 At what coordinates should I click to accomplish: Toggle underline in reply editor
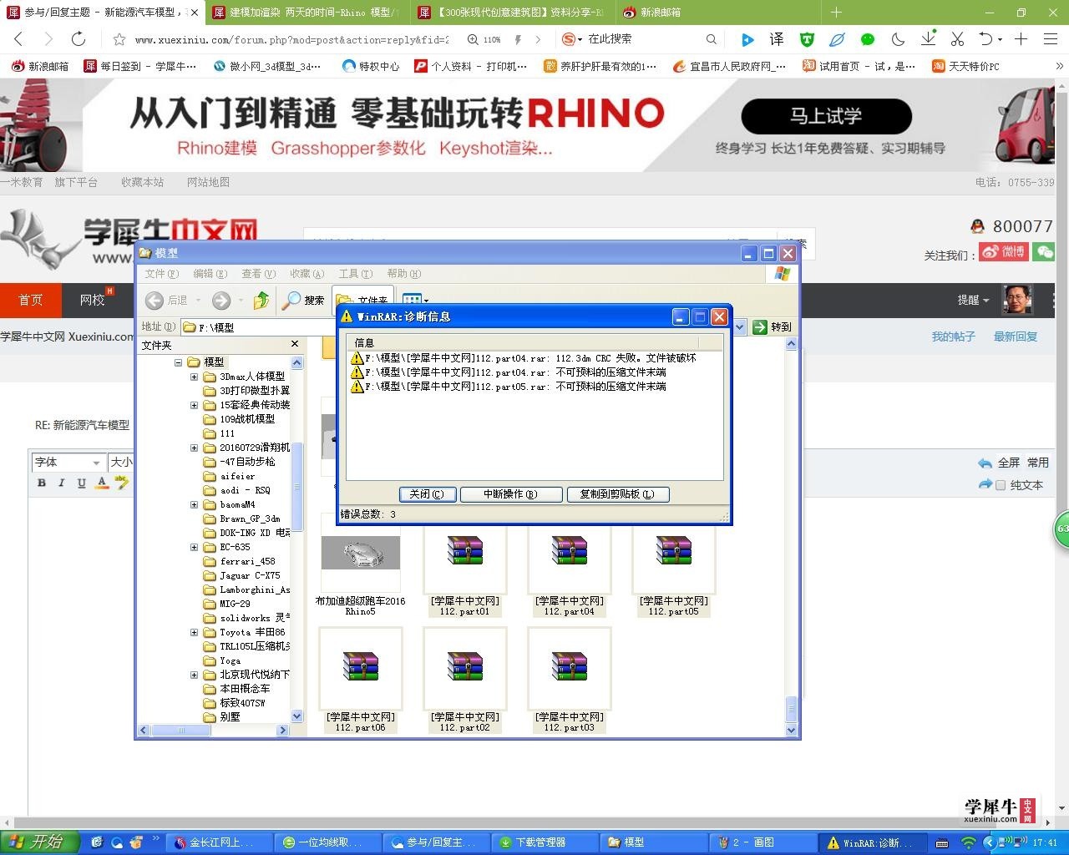81,483
